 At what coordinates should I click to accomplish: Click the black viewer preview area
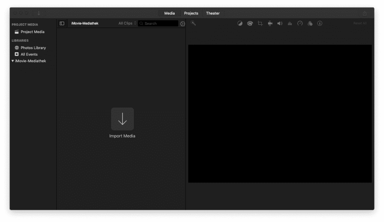[x=280, y=113]
